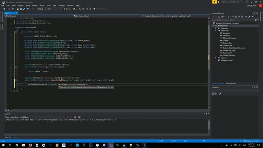Open File Explorer from the taskbar
263x148 pixels.
click(23, 145)
